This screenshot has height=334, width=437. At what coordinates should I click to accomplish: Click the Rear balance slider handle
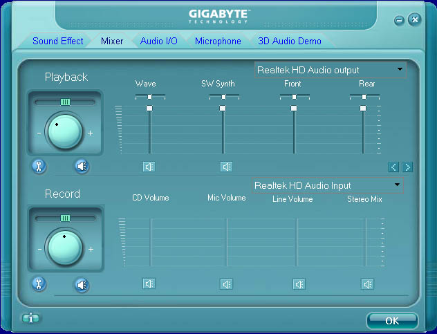click(364, 97)
